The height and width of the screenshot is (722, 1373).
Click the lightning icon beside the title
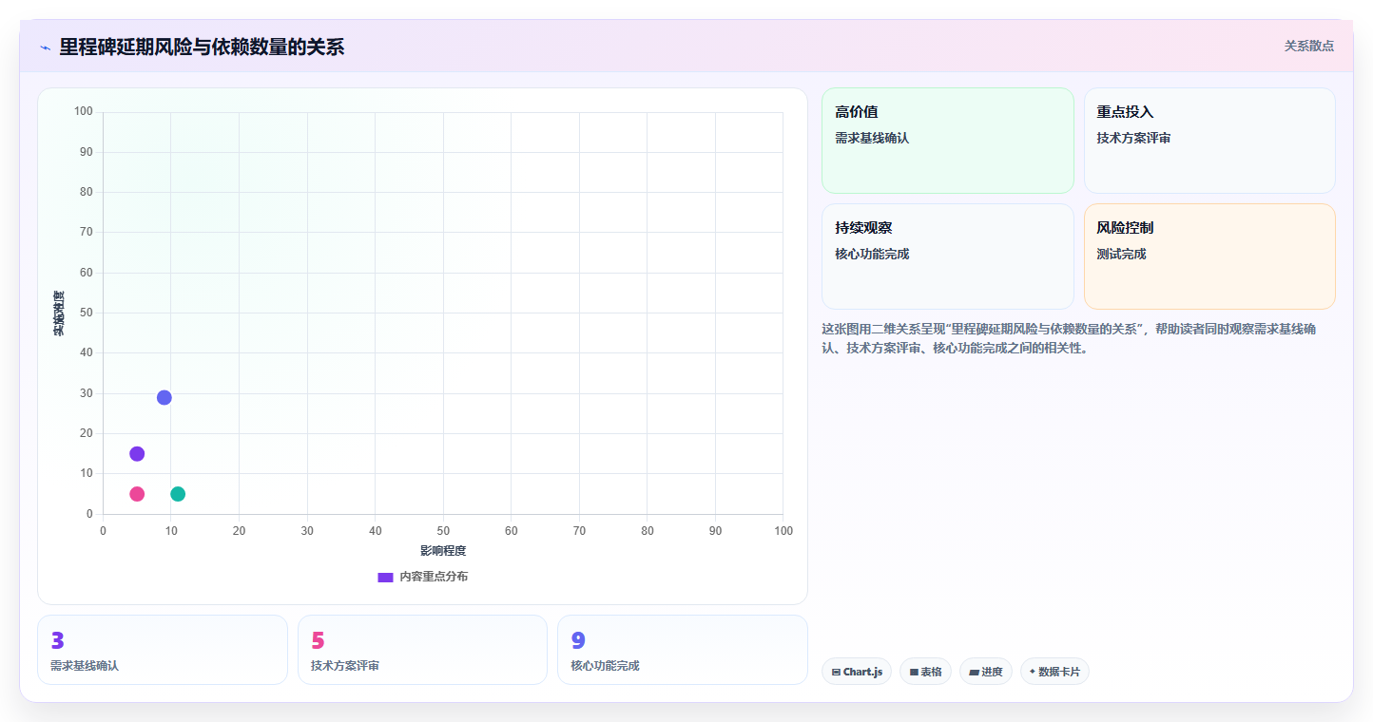[45, 47]
